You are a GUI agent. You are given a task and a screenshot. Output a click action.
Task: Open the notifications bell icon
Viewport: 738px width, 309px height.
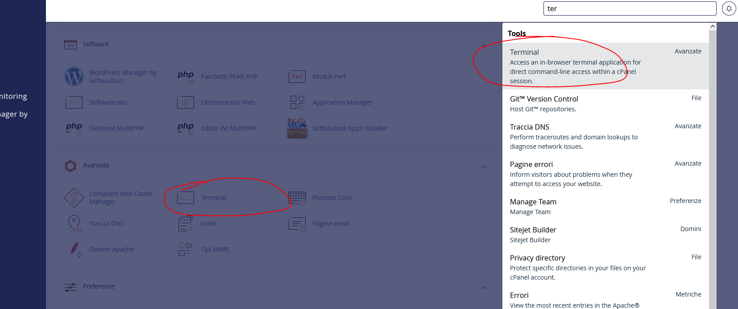coord(729,8)
